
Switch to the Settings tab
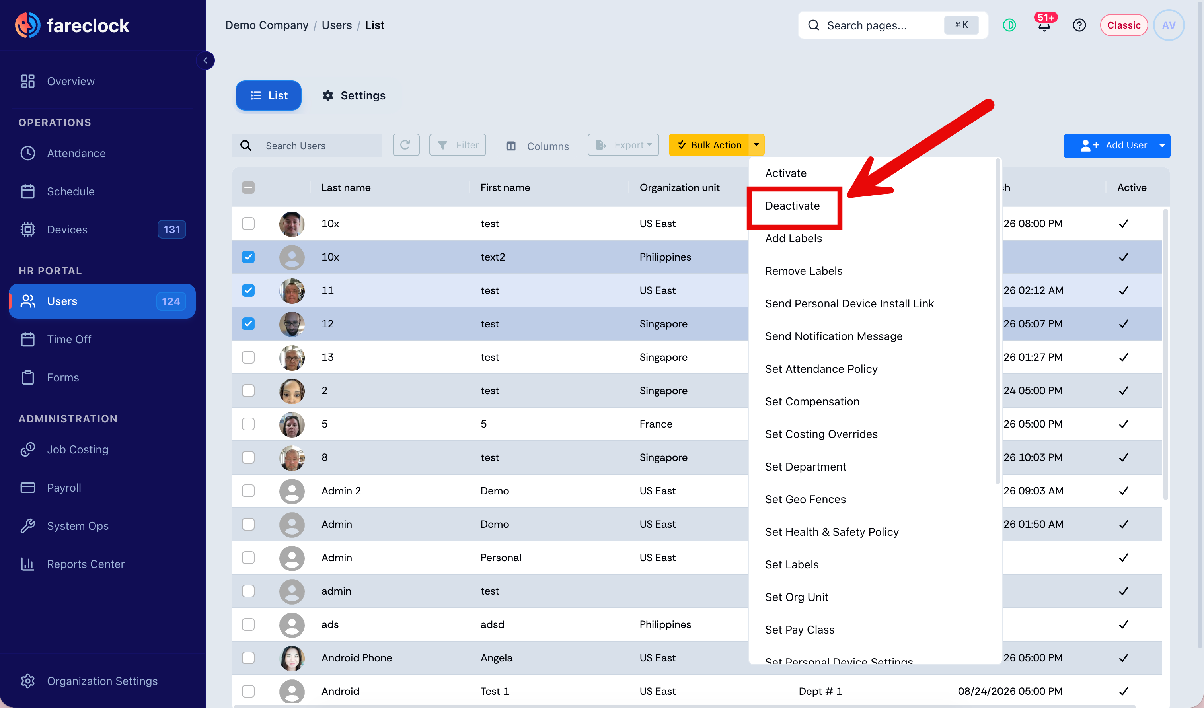[x=354, y=95]
